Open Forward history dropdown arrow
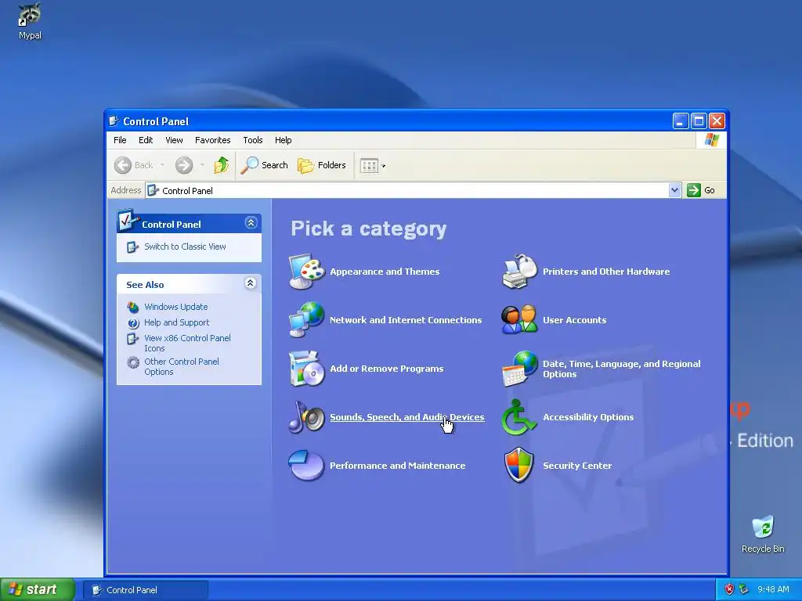The width and height of the screenshot is (802, 601). [x=202, y=165]
